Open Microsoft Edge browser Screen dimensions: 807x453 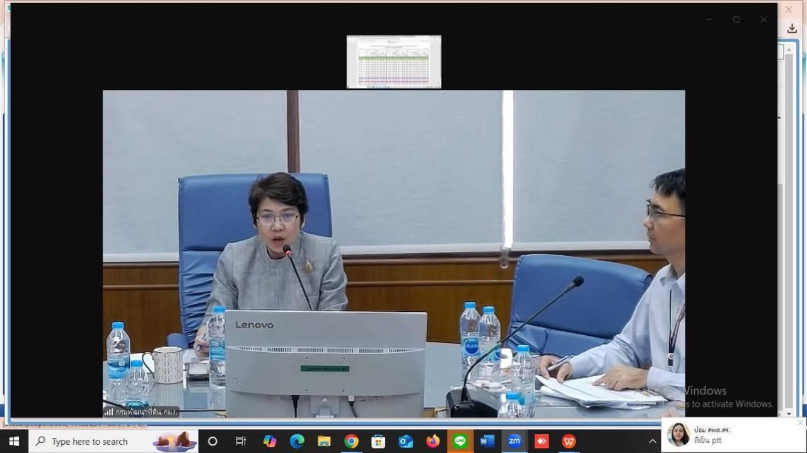pyautogui.click(x=297, y=442)
